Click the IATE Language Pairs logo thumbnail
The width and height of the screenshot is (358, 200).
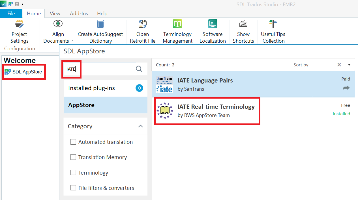[x=165, y=84]
